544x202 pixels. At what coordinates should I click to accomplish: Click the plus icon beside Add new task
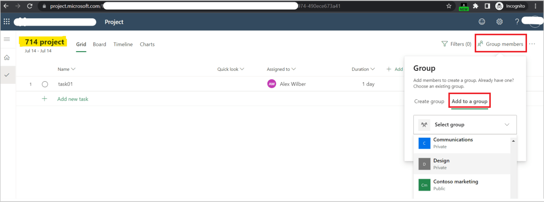tap(44, 99)
